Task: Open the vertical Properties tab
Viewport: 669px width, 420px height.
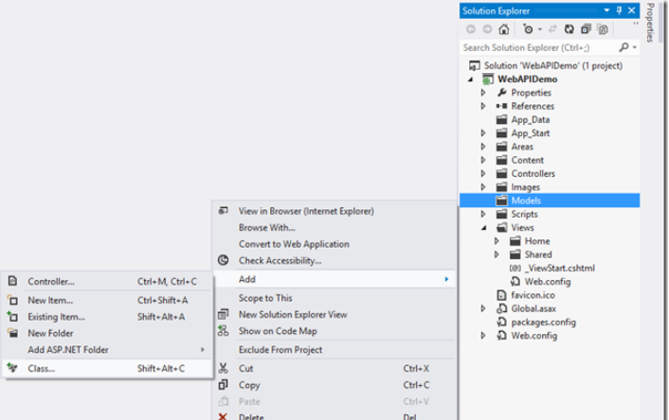Action: pos(650,23)
